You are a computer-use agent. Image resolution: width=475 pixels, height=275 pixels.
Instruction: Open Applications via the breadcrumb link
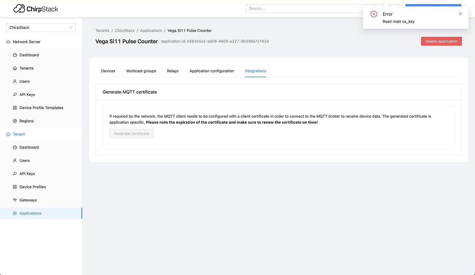151,30
